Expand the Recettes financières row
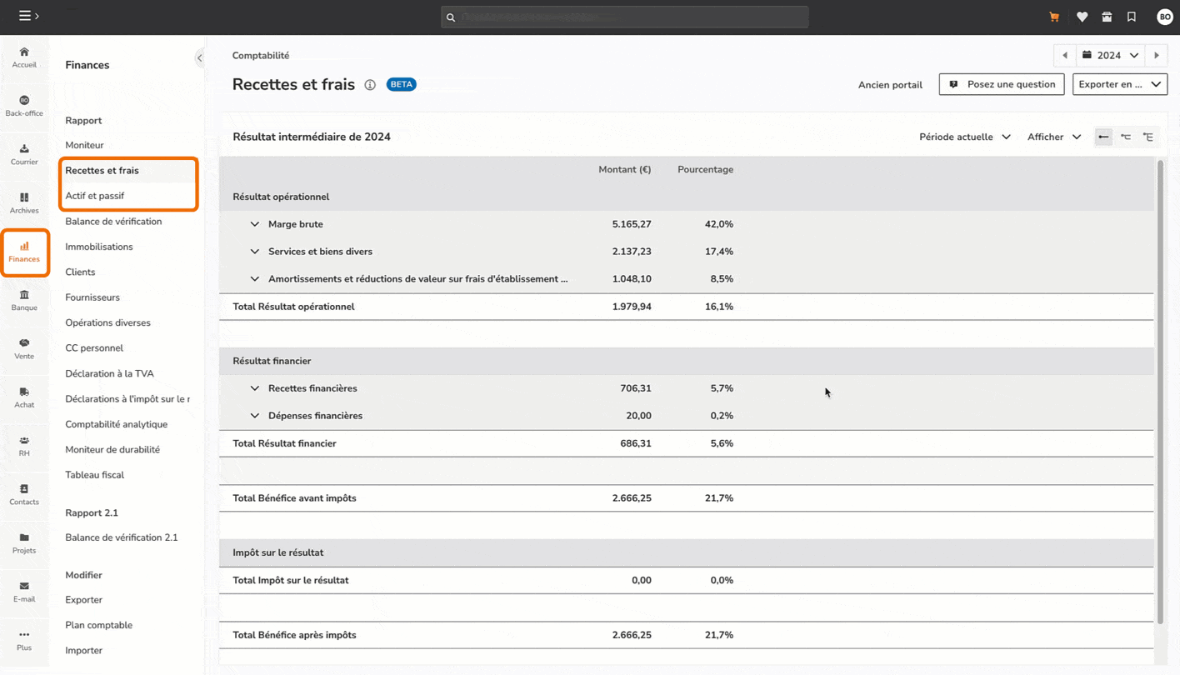The width and height of the screenshot is (1180, 675). (x=255, y=387)
